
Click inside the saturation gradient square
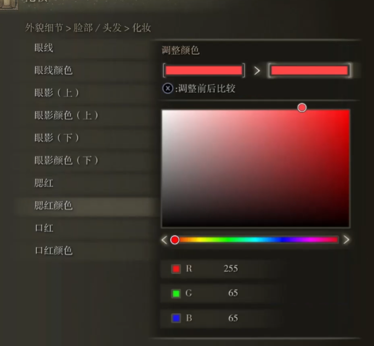tap(256, 168)
